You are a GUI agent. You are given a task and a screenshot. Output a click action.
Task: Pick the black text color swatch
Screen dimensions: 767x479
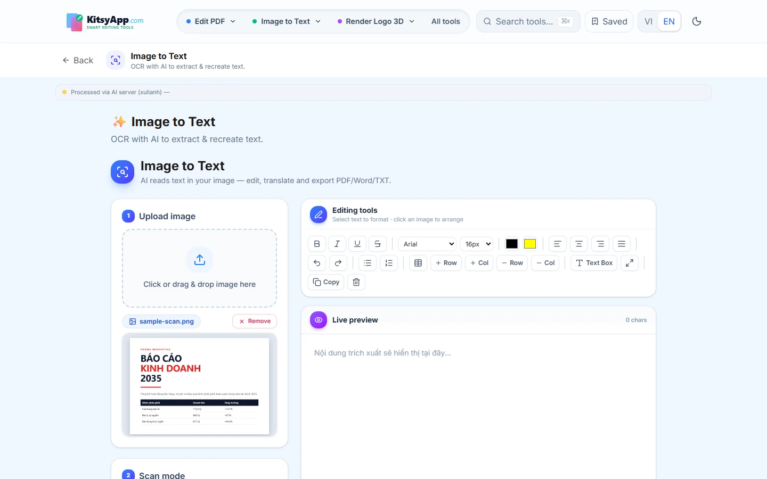512,244
